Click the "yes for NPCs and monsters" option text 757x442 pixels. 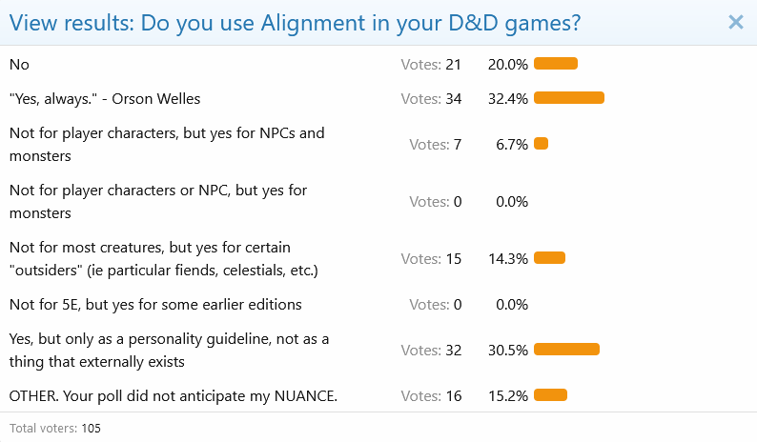coord(167,144)
